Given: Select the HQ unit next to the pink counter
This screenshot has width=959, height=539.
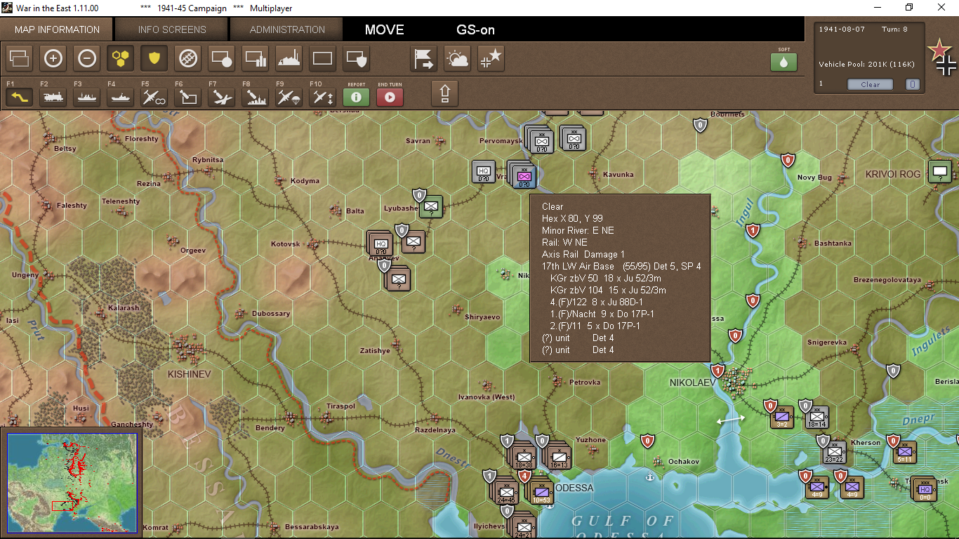Looking at the screenshot, I should [x=484, y=172].
